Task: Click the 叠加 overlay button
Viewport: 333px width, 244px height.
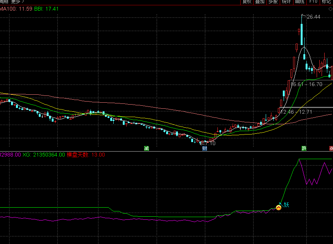Action: coord(260,2)
